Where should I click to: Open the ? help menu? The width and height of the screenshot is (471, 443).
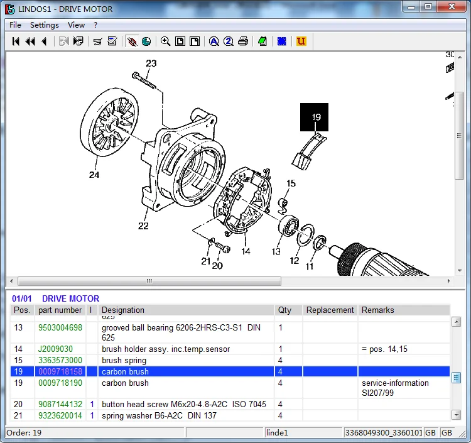pos(95,25)
